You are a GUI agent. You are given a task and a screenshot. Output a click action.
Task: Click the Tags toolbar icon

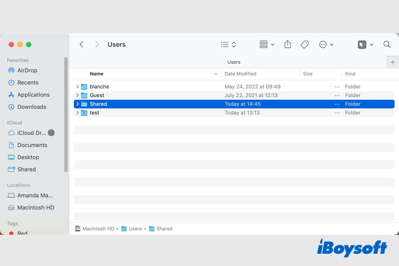(x=305, y=45)
